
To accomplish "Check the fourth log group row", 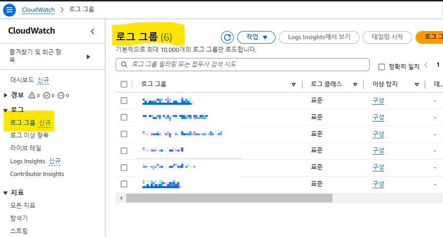I will [x=124, y=151].
